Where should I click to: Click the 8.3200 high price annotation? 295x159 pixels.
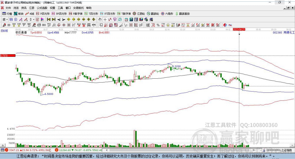tap(177, 66)
